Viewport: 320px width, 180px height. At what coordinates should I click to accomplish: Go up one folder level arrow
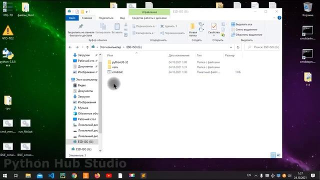coord(87,47)
